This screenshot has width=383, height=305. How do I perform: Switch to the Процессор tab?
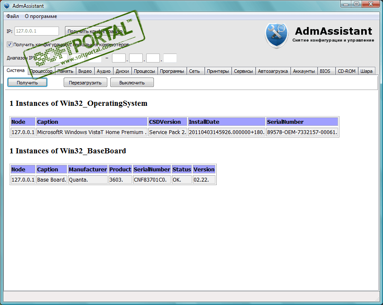41,71
